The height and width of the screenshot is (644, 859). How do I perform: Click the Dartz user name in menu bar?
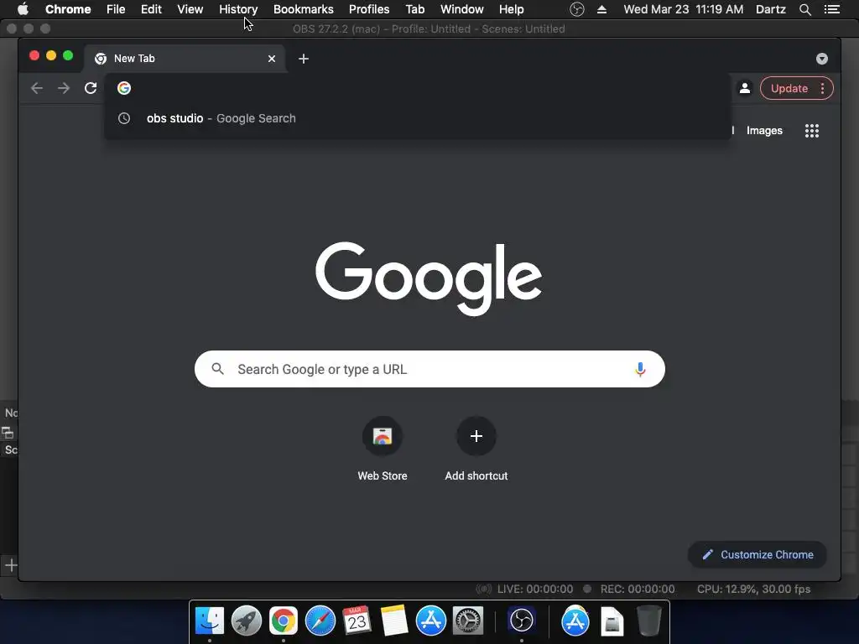click(x=771, y=9)
